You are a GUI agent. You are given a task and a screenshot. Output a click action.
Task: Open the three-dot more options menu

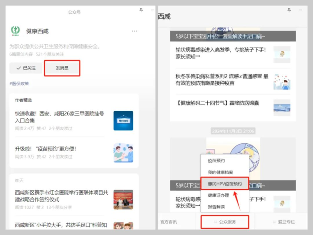point(135,31)
